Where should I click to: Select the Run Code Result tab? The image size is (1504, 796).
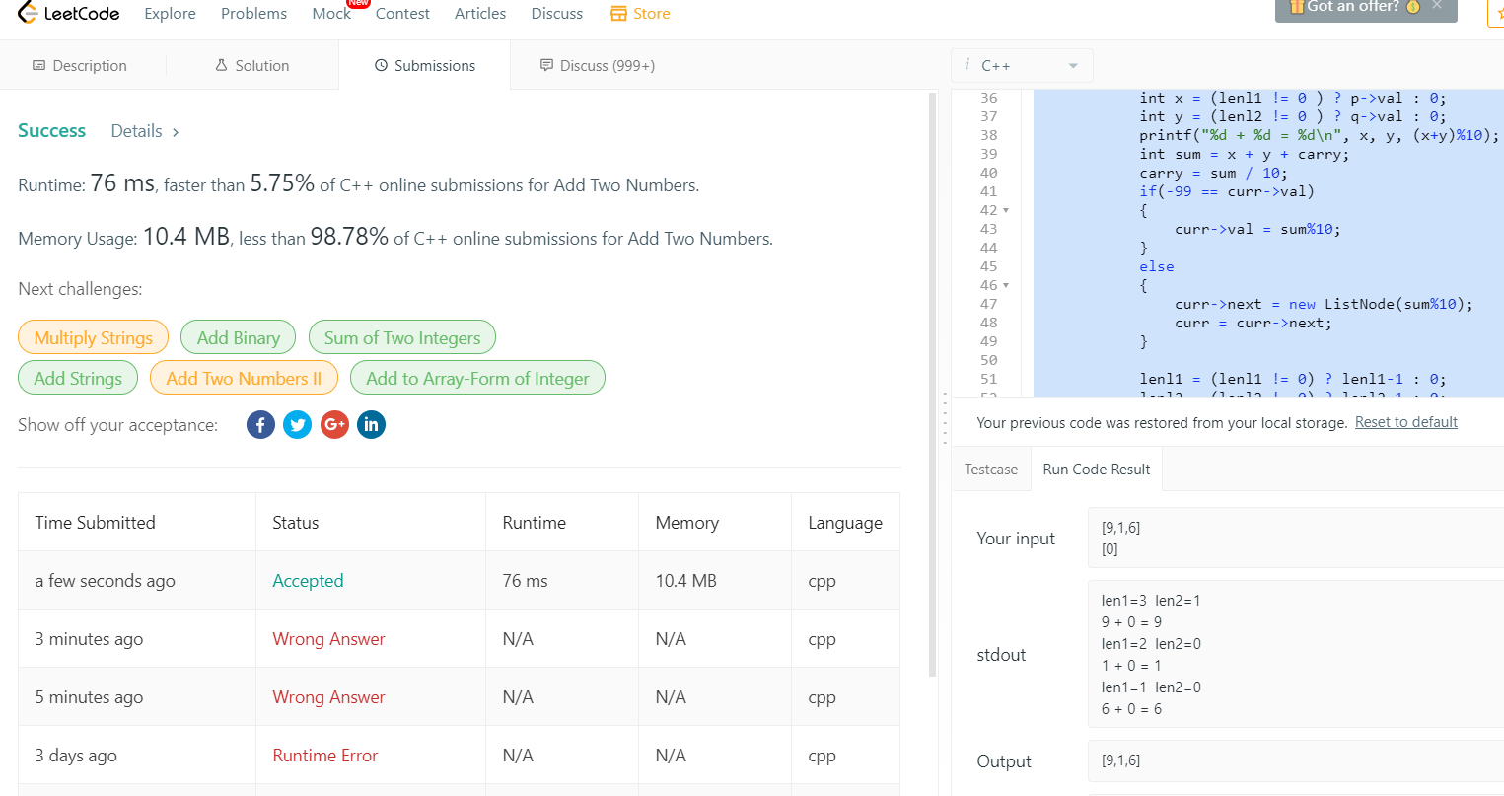click(x=1097, y=470)
